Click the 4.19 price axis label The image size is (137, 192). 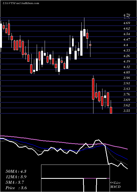pos(127,61)
